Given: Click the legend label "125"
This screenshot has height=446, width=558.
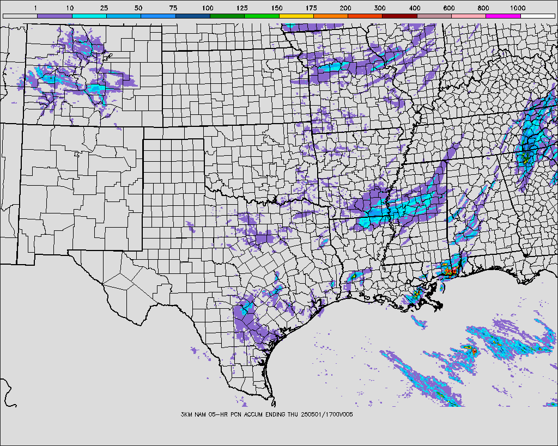Looking at the screenshot, I should point(242,8).
